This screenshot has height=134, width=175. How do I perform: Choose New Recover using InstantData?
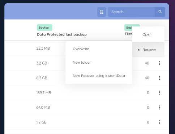(99, 76)
